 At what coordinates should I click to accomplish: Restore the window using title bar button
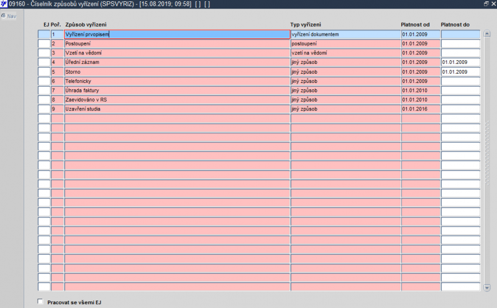[x=486, y=4]
